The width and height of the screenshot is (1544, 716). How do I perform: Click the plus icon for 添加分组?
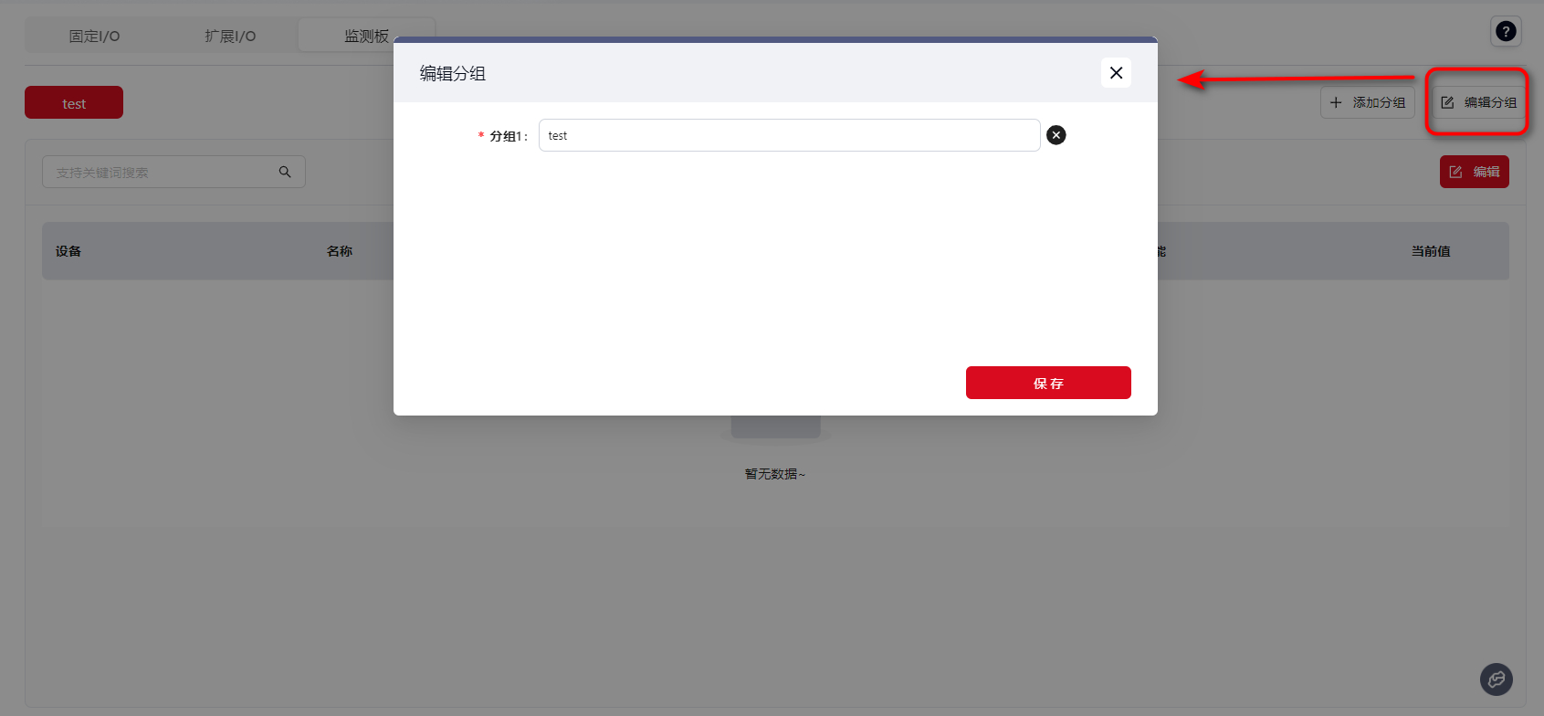(x=1336, y=102)
